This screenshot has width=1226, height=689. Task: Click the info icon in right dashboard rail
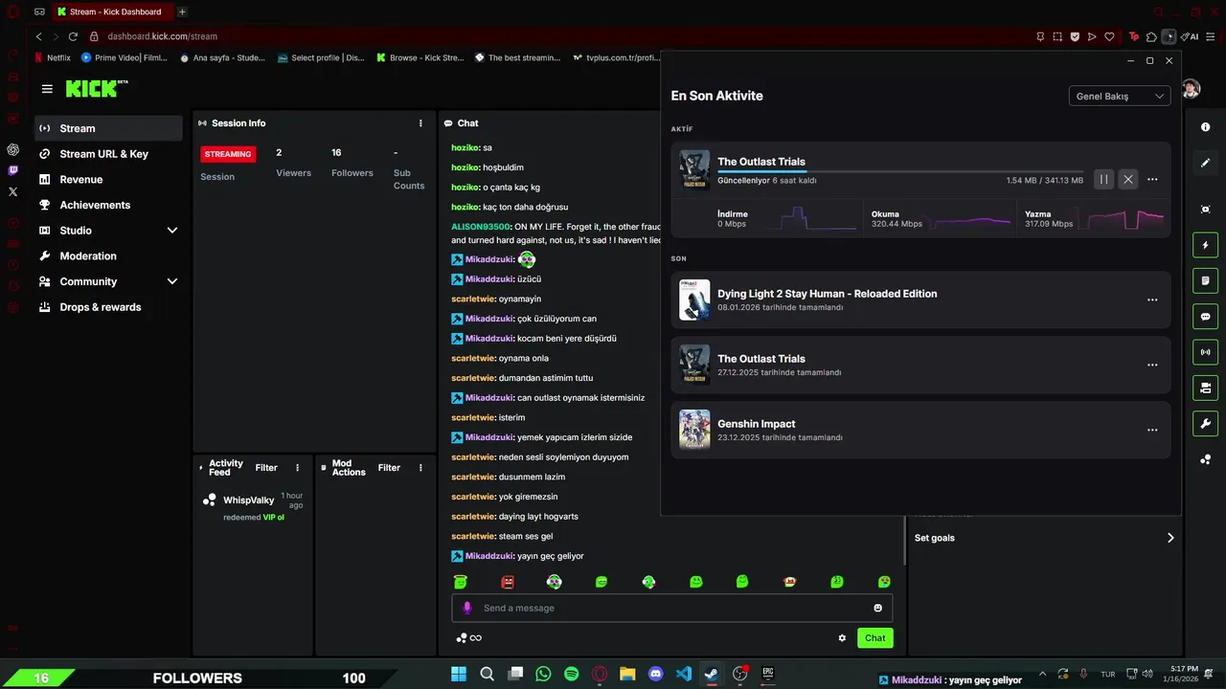pos(1205,127)
